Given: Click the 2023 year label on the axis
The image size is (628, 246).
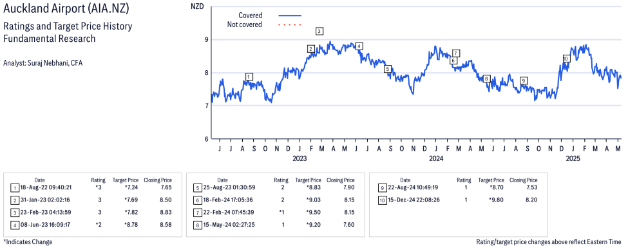Looking at the screenshot, I should [299, 158].
